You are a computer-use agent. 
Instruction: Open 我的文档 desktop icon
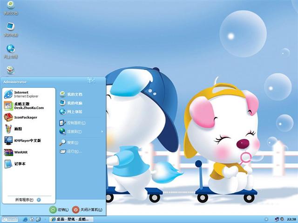[11, 8]
